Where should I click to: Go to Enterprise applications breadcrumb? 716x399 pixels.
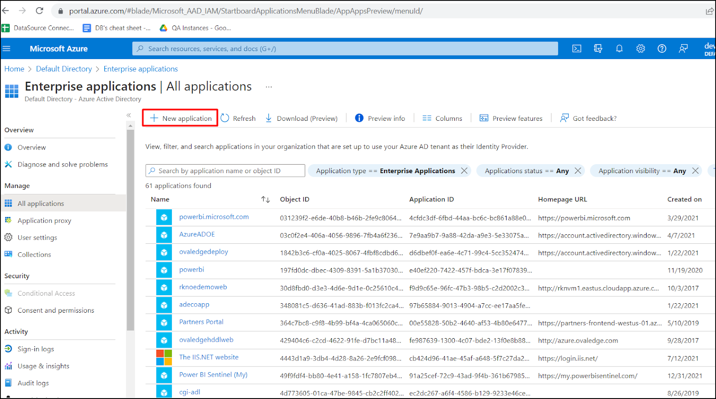[x=141, y=69]
